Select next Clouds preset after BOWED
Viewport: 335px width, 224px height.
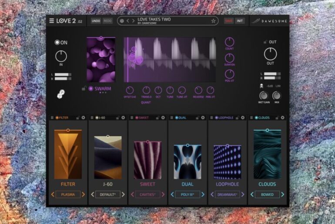coord(283,194)
